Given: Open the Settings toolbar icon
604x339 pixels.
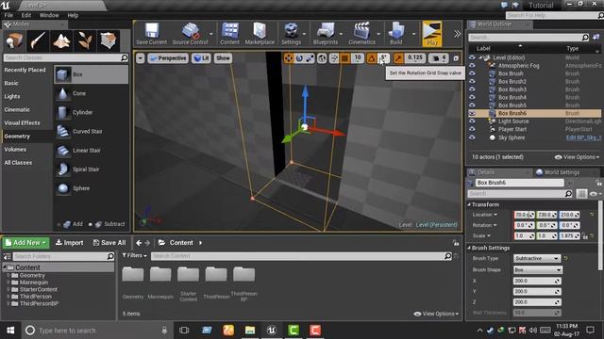Looking at the screenshot, I should point(291,34).
